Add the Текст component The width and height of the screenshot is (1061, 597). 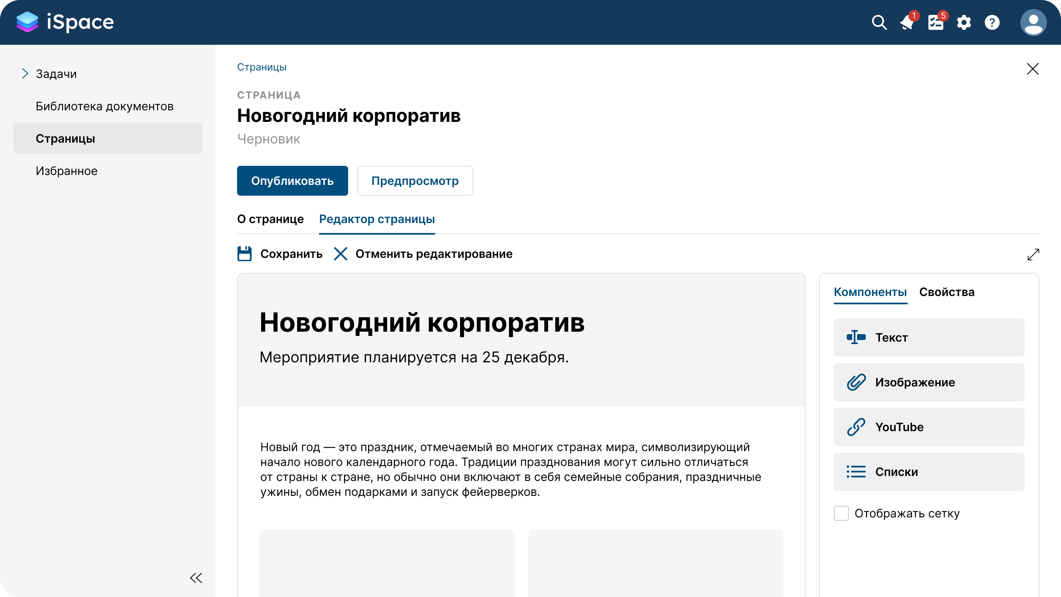click(928, 337)
